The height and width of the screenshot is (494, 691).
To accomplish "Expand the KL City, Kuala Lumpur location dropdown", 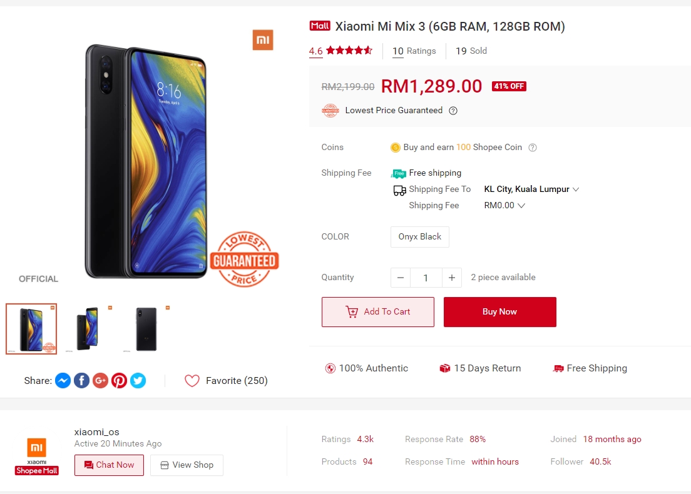I will coord(531,189).
